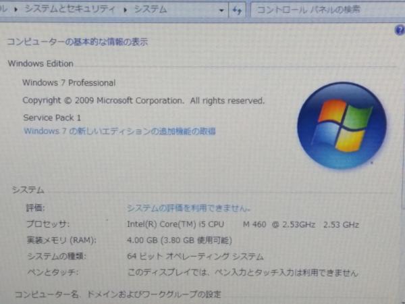Click the Windows 7 Professional text
The width and height of the screenshot is (405, 304).
(x=69, y=82)
